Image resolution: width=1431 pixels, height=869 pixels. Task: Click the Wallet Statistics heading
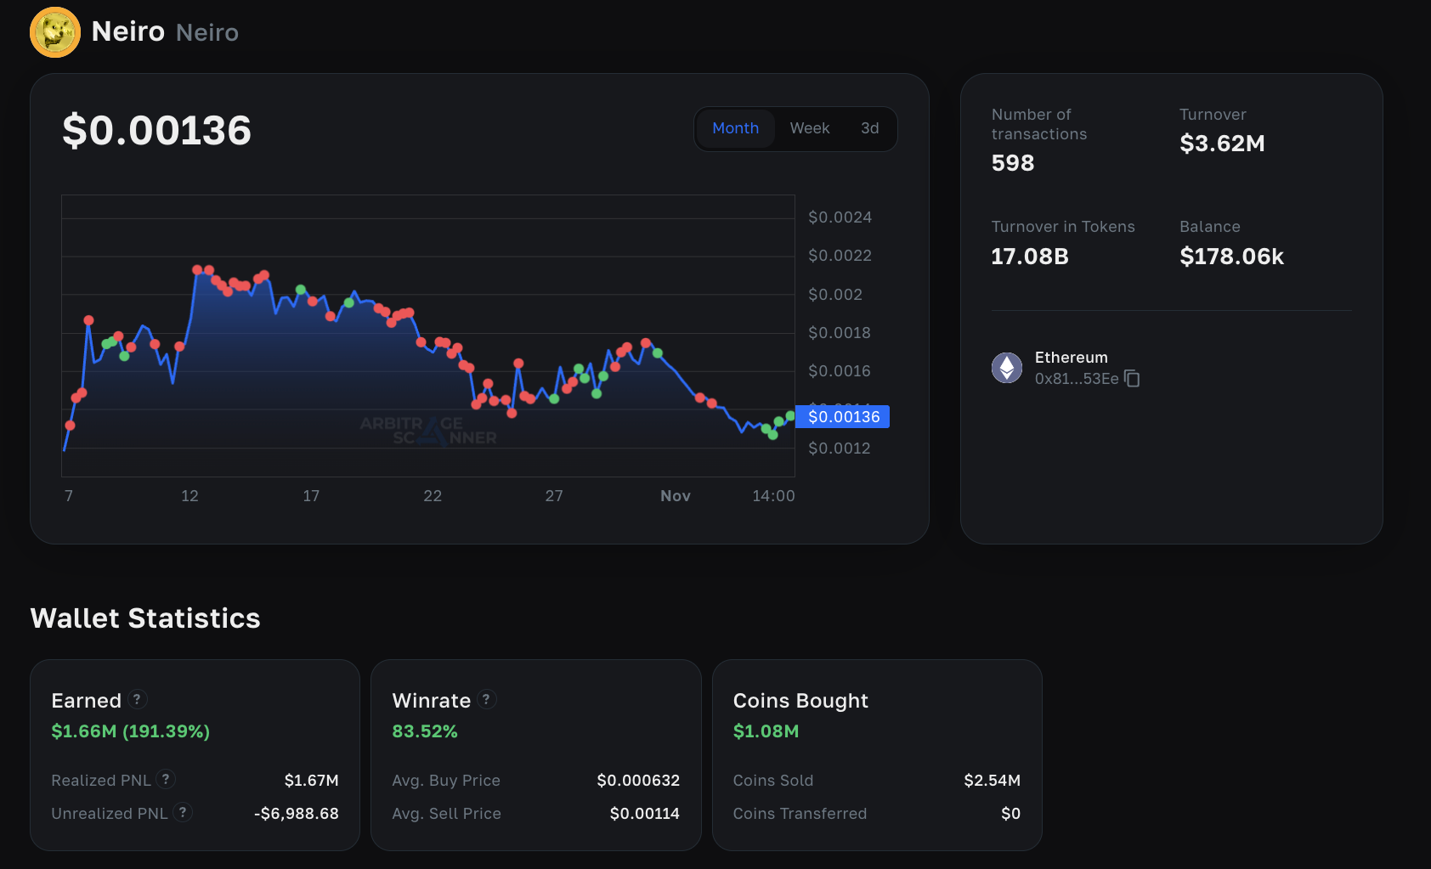(145, 618)
